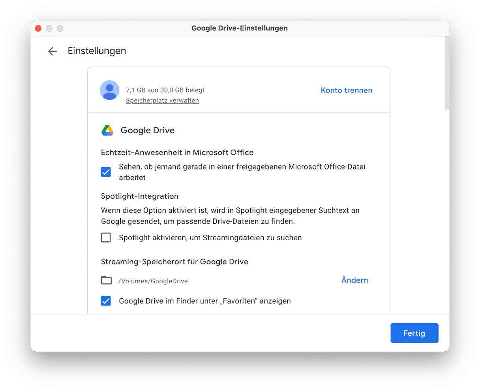The height and width of the screenshot is (392, 480).
Task: Click Streaming-Speicherort für Google Drive heading
Action: [174, 262]
